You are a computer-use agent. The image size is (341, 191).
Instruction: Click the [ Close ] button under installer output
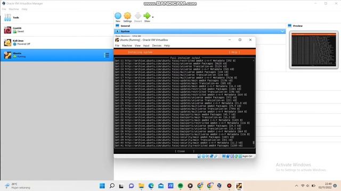(184, 151)
